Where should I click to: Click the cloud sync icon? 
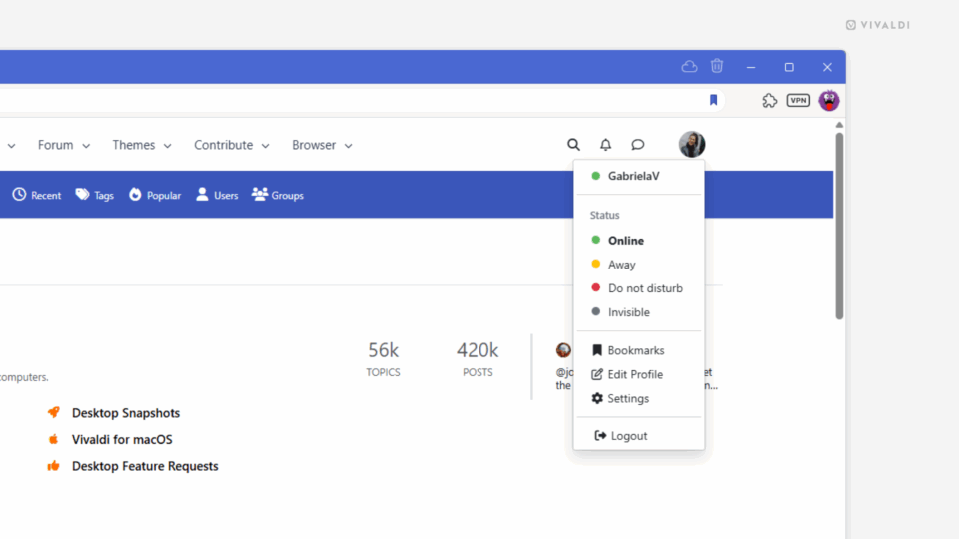click(x=689, y=67)
